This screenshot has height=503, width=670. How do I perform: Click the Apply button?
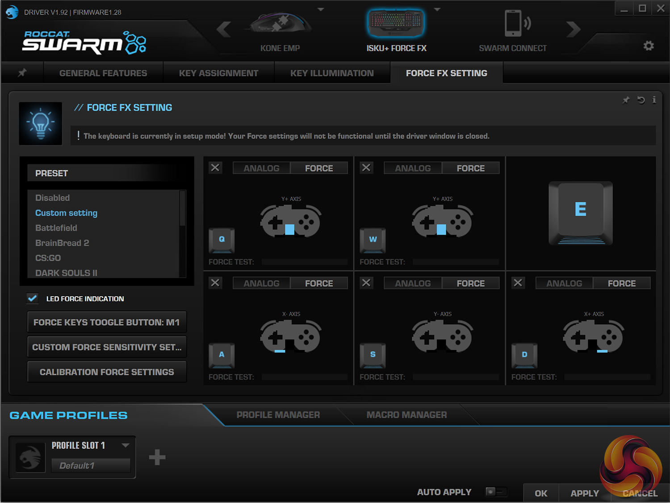585,493
